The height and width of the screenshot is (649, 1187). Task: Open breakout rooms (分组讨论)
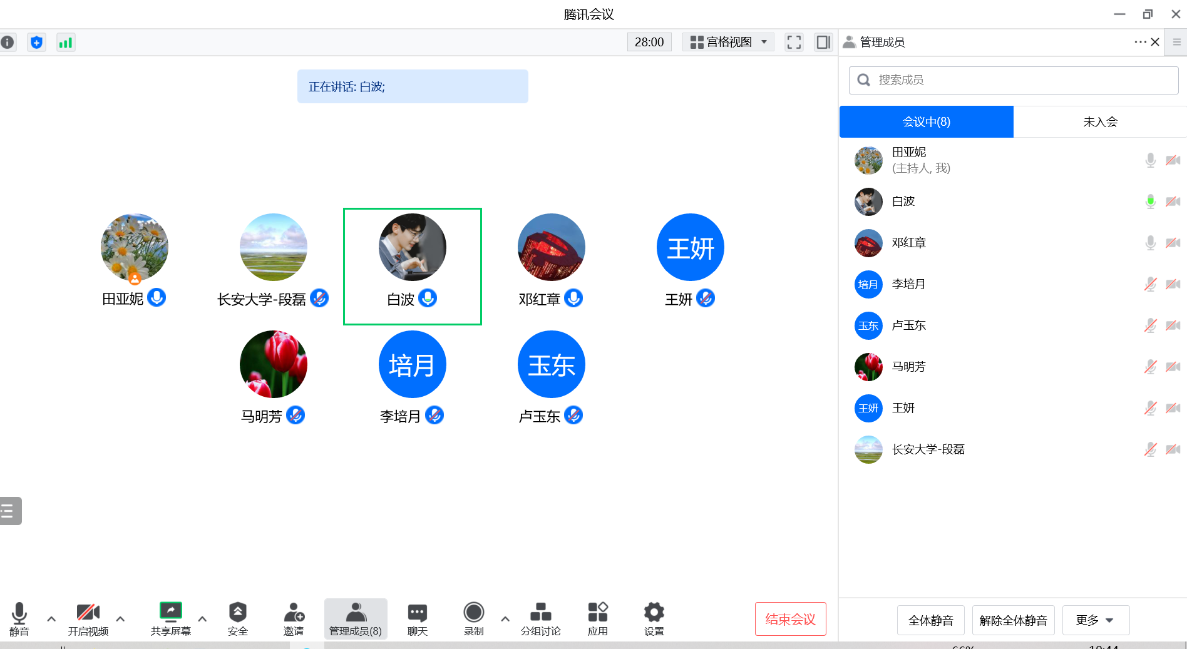pyautogui.click(x=540, y=619)
